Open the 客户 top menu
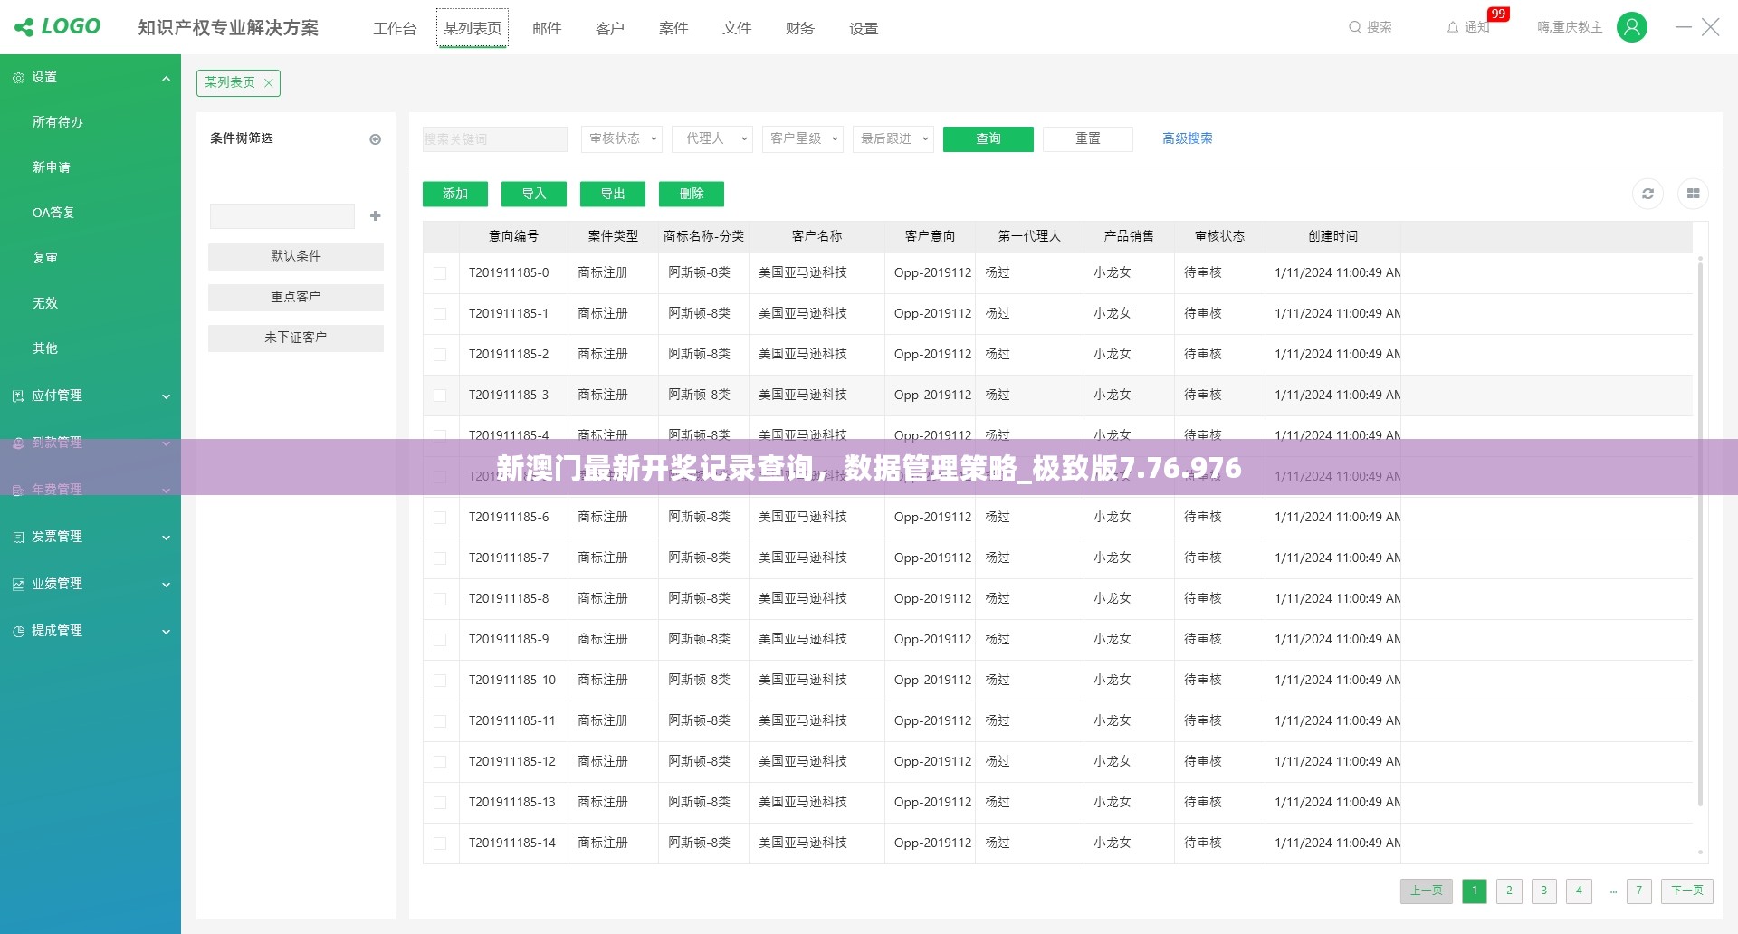 pyautogui.click(x=610, y=28)
